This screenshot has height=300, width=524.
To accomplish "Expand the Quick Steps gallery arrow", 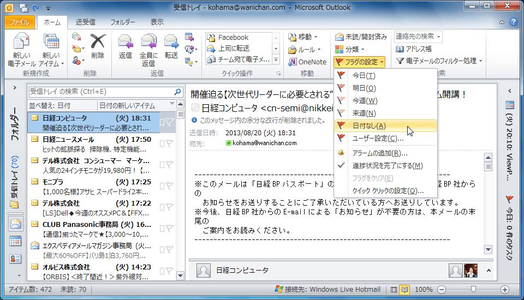I will (x=276, y=60).
